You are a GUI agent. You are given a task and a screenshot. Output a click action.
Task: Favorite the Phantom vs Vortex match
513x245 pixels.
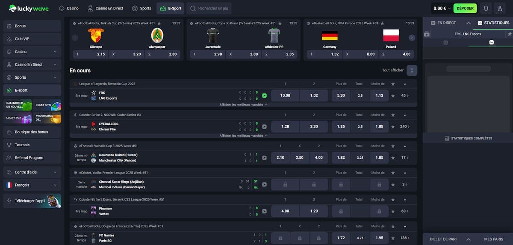coord(393,211)
